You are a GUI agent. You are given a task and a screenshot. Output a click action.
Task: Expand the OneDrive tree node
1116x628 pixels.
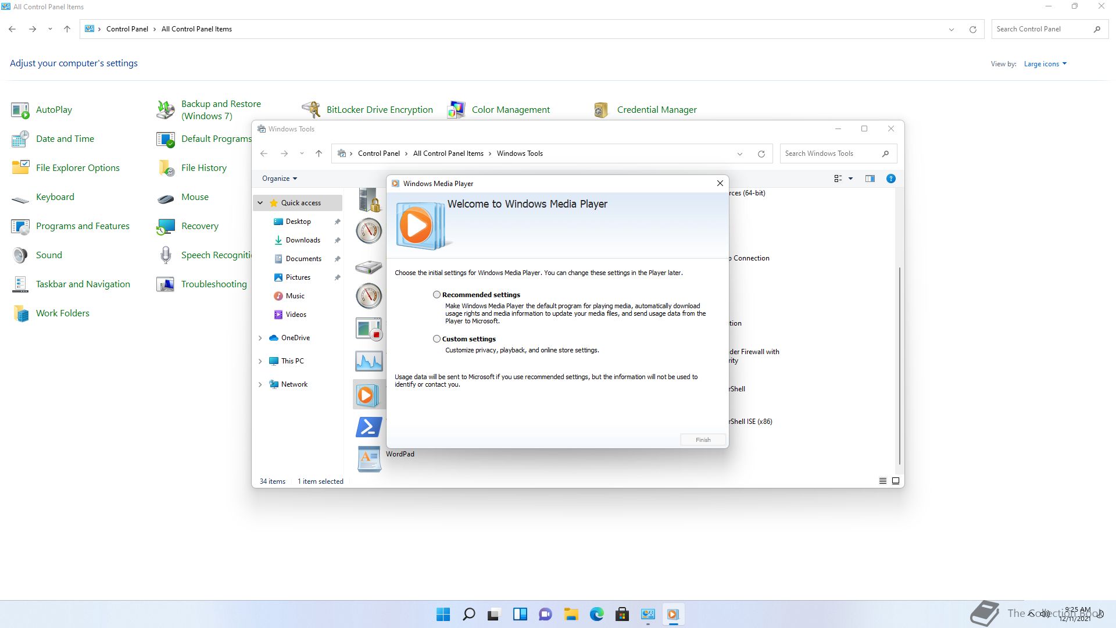pyautogui.click(x=260, y=338)
